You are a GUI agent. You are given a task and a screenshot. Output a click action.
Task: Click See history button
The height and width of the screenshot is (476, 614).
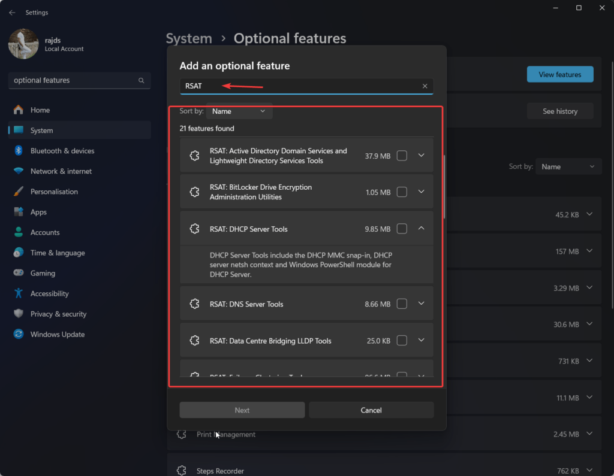pos(560,111)
